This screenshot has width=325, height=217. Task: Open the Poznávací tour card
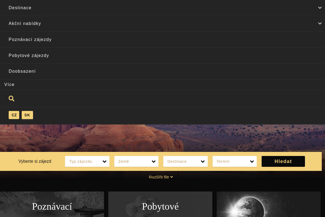pyautogui.click(x=52, y=204)
